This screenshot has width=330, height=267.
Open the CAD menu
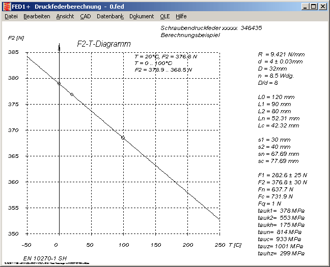click(86, 16)
